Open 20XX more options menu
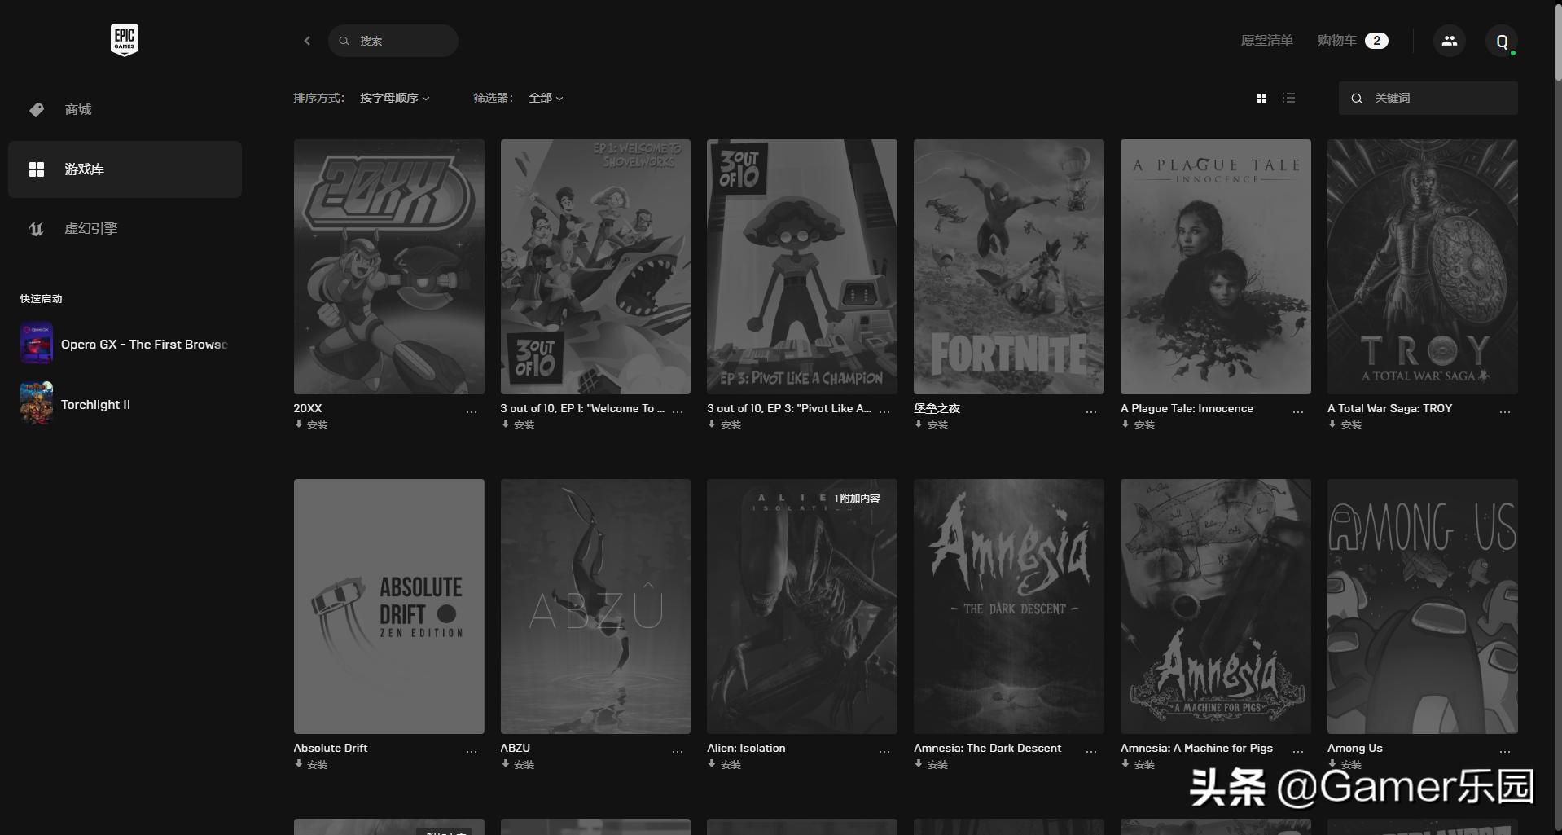Screen dimensions: 1562x835 (472, 412)
